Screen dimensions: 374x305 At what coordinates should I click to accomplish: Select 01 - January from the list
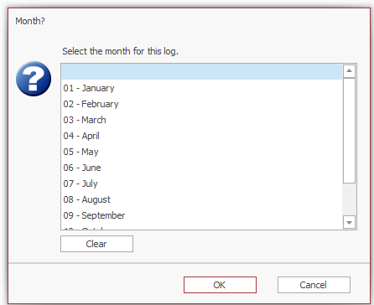pyautogui.click(x=201, y=88)
